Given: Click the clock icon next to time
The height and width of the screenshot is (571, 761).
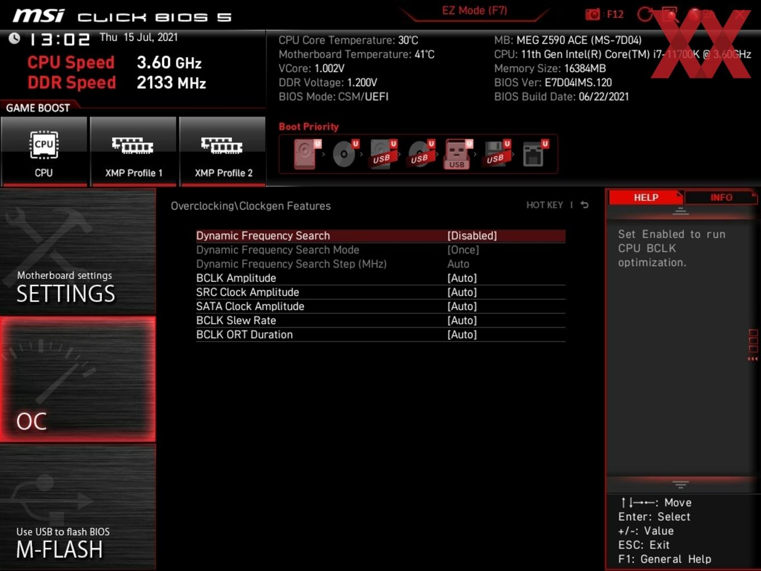Looking at the screenshot, I should click(15, 38).
